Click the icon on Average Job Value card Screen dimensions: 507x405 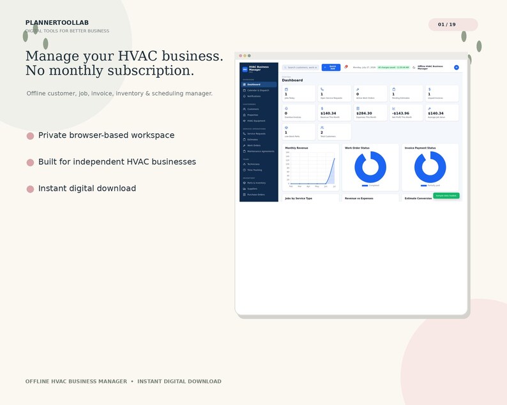point(429,108)
